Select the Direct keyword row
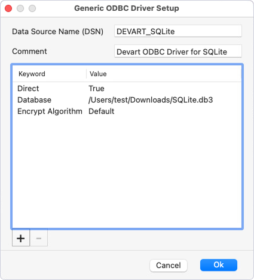This screenshot has width=254, height=280. click(127, 88)
